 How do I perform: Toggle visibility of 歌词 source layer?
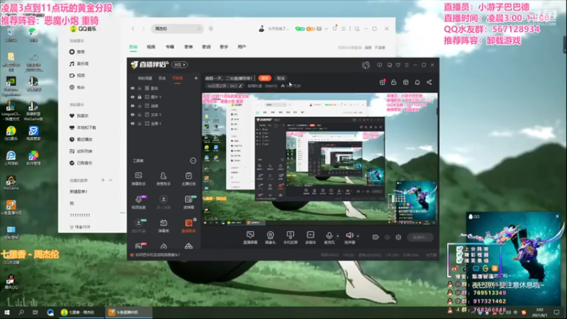133,88
